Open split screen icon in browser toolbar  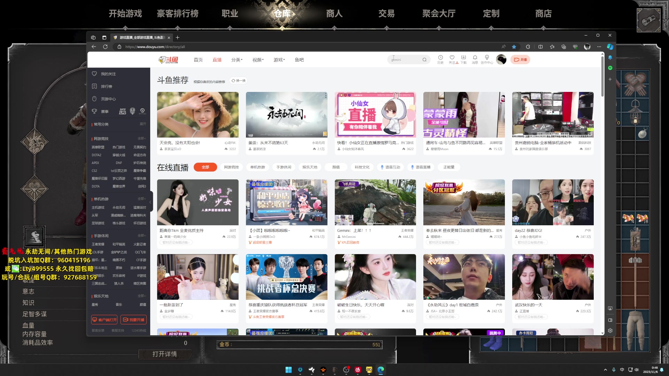pyautogui.click(x=540, y=47)
